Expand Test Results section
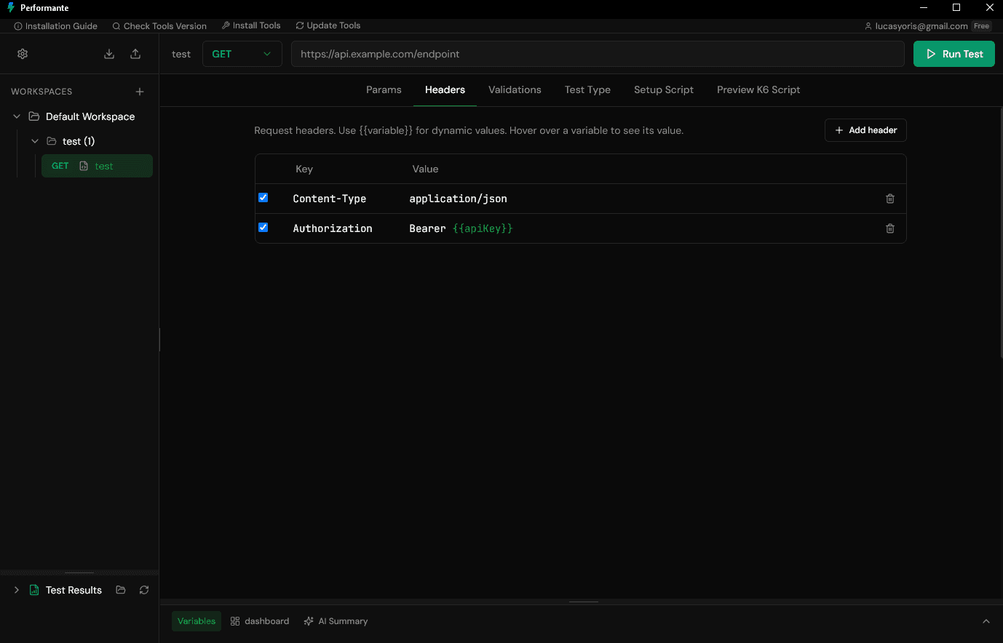The width and height of the screenshot is (1003, 643). pyautogui.click(x=16, y=590)
